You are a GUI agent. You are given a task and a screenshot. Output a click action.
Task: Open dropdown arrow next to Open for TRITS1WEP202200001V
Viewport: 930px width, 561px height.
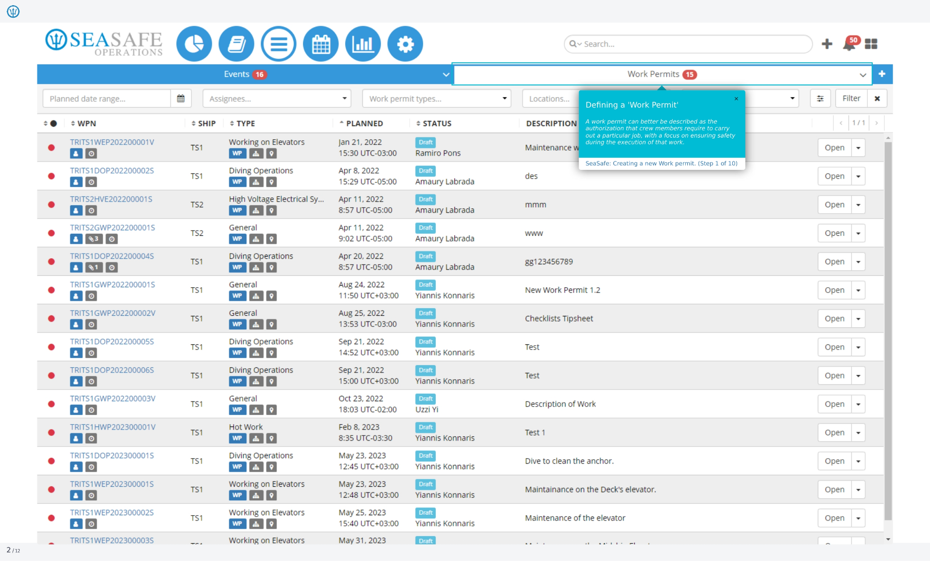[x=858, y=148]
